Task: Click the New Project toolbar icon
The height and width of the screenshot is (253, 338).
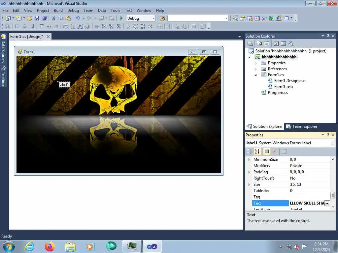Action: pyautogui.click(x=8, y=18)
